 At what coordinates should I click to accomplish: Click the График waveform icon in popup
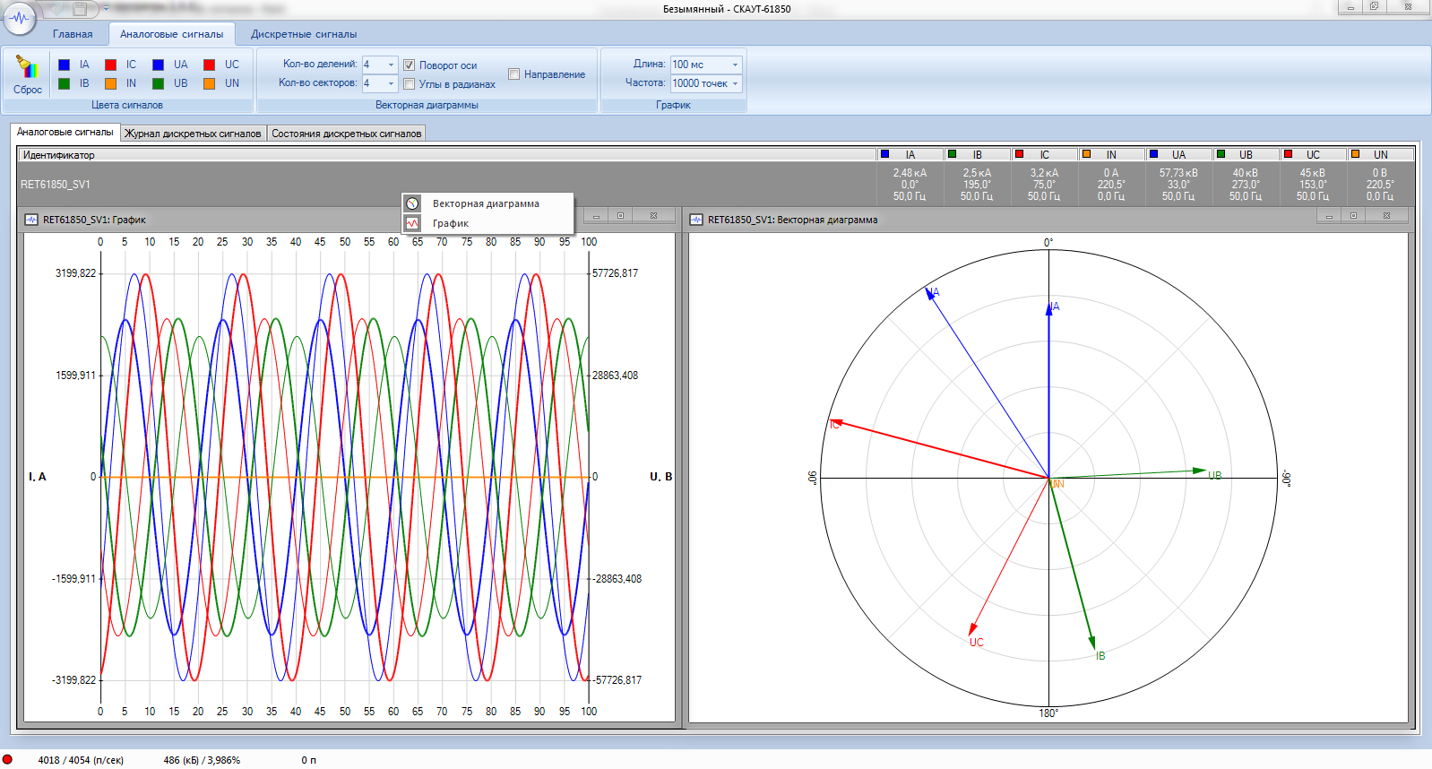point(412,223)
